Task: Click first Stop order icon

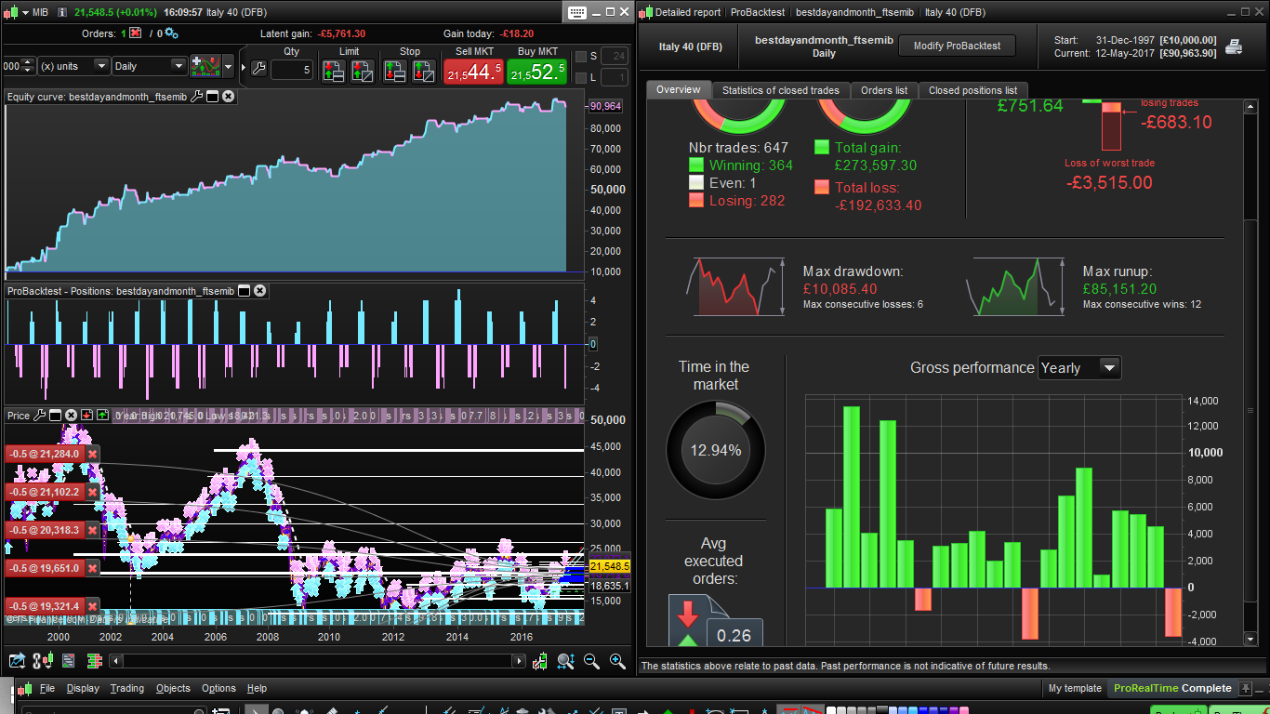Action: point(395,71)
